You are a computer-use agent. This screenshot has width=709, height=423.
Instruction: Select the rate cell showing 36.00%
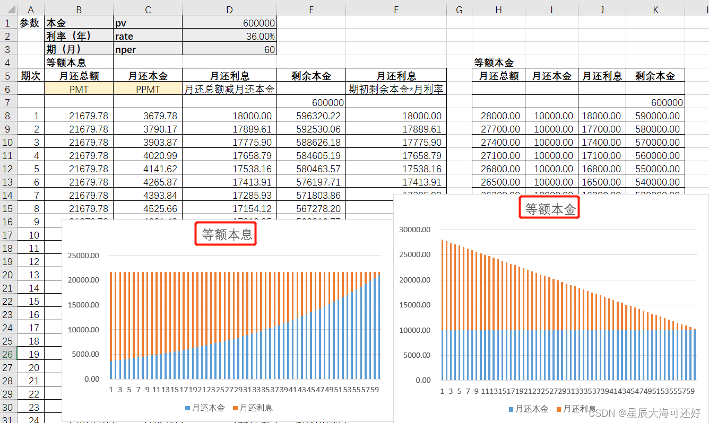click(229, 36)
